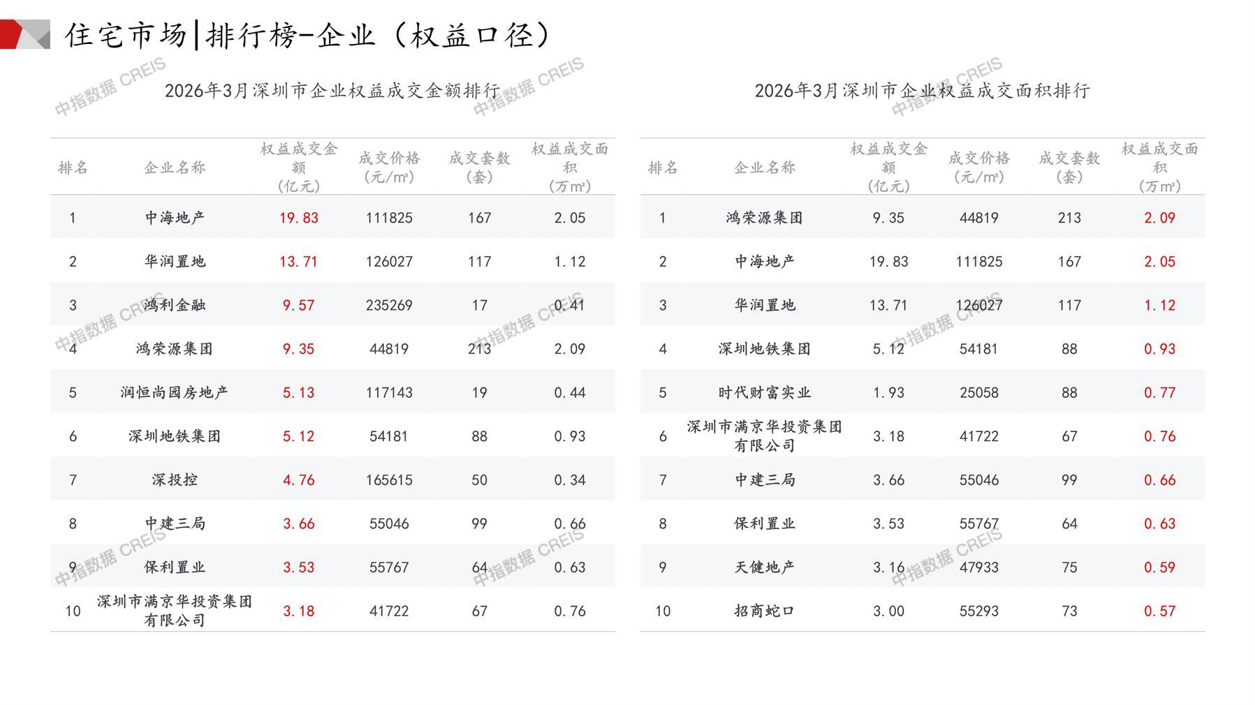
Task: Click the price value 235269
Action: [x=389, y=305]
